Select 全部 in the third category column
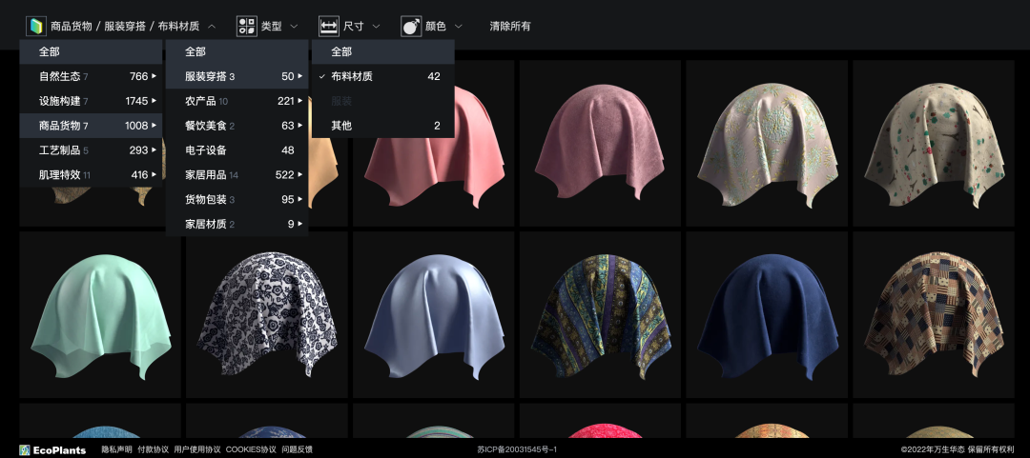This screenshot has width=1030, height=458. tap(383, 51)
